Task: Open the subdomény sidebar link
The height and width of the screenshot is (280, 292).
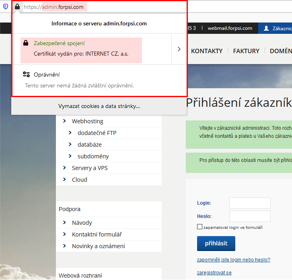Action: pos(93,156)
